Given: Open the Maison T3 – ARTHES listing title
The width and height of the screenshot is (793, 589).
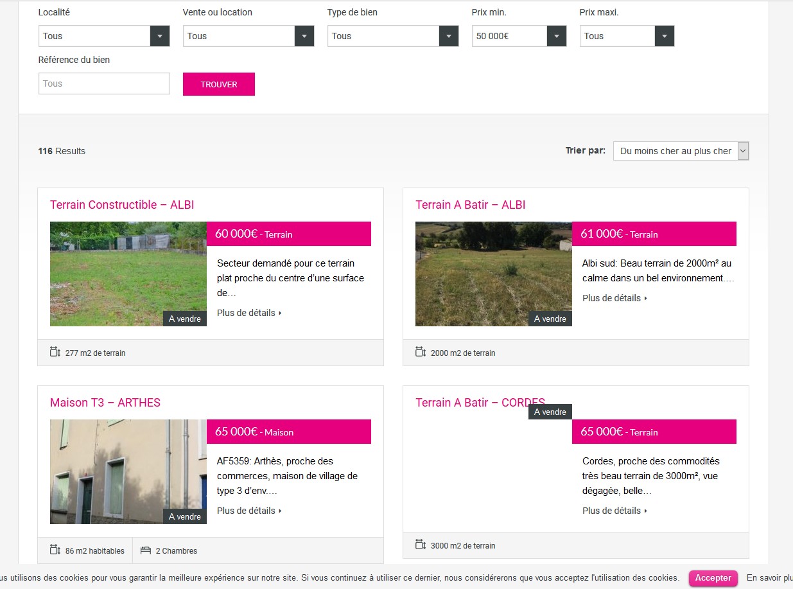Looking at the screenshot, I should (x=105, y=403).
